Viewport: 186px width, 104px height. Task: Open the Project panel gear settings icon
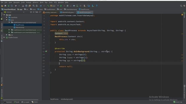[37, 12]
